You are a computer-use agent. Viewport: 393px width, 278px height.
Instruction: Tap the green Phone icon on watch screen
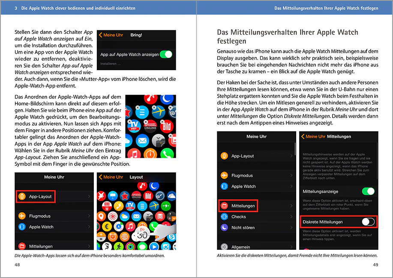(167, 154)
